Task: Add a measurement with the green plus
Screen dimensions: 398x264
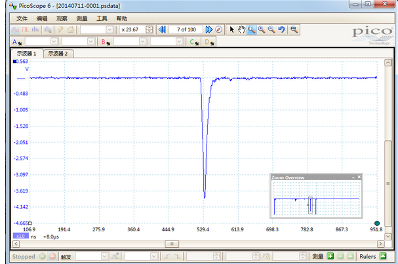Action: [x=331, y=256]
